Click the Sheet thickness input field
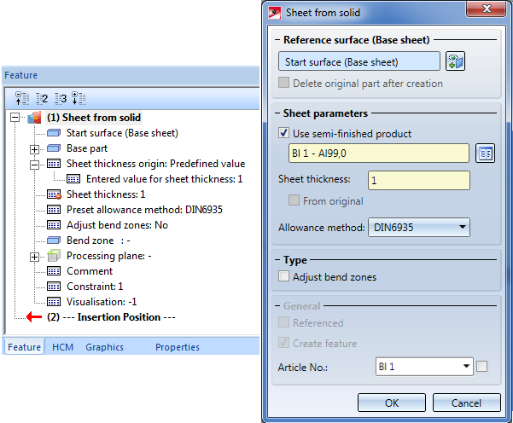Image resolution: width=513 pixels, height=423 pixels. [x=418, y=181]
